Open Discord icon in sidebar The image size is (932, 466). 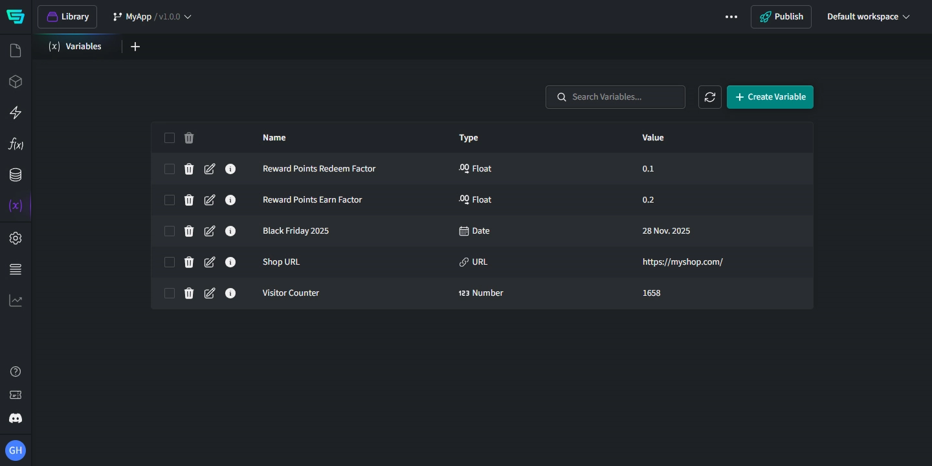[16, 418]
